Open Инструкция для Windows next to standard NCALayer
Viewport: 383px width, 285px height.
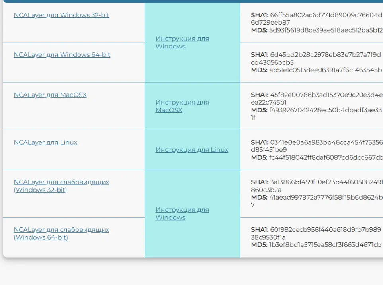click(x=182, y=43)
